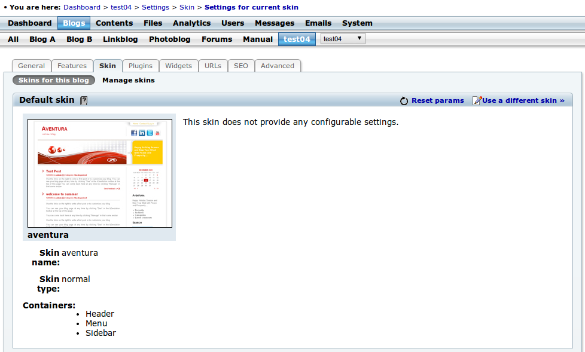
Task: Open the Default skin help manual icon
Action: 84,100
